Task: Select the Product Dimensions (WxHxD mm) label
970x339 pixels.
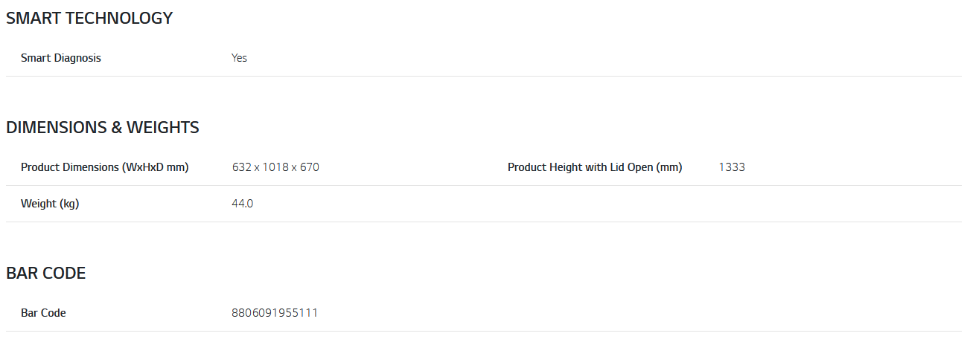Action: tap(104, 167)
